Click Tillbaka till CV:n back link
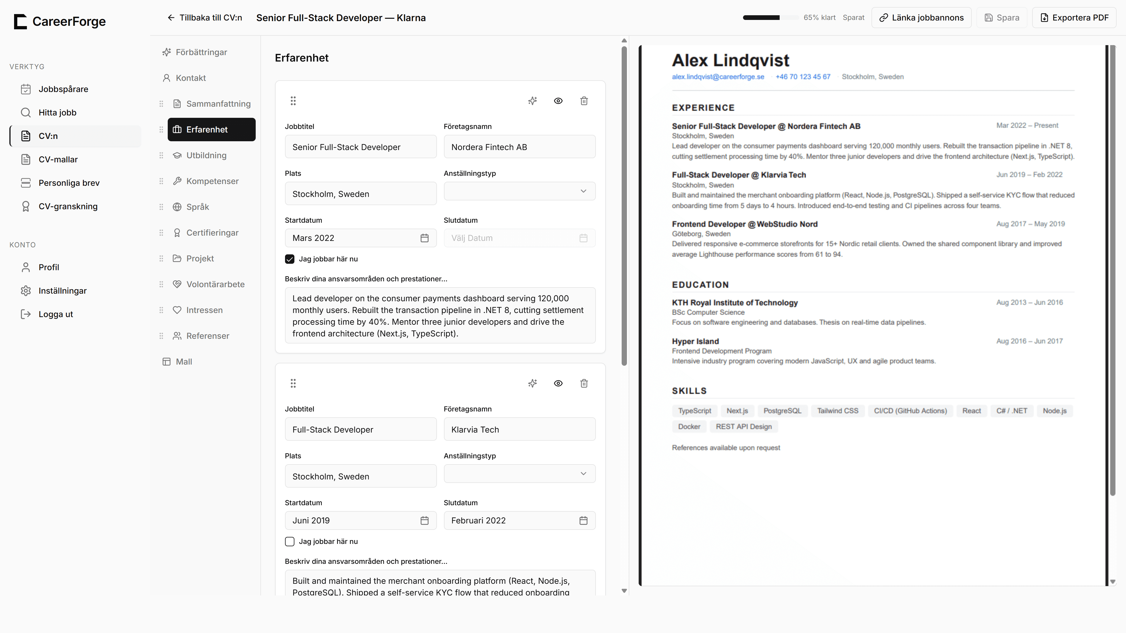1126x633 pixels. pyautogui.click(x=205, y=18)
